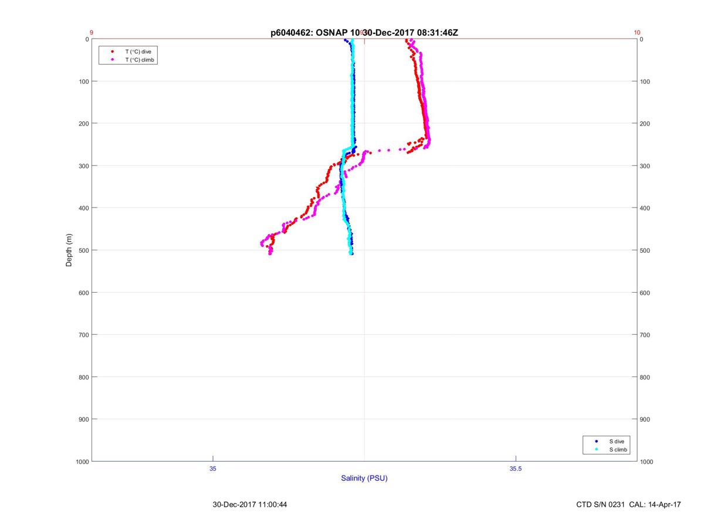This screenshot has width=704, height=519.
Task: Click the '200' depth tick on right axis
Action: [x=645, y=124]
